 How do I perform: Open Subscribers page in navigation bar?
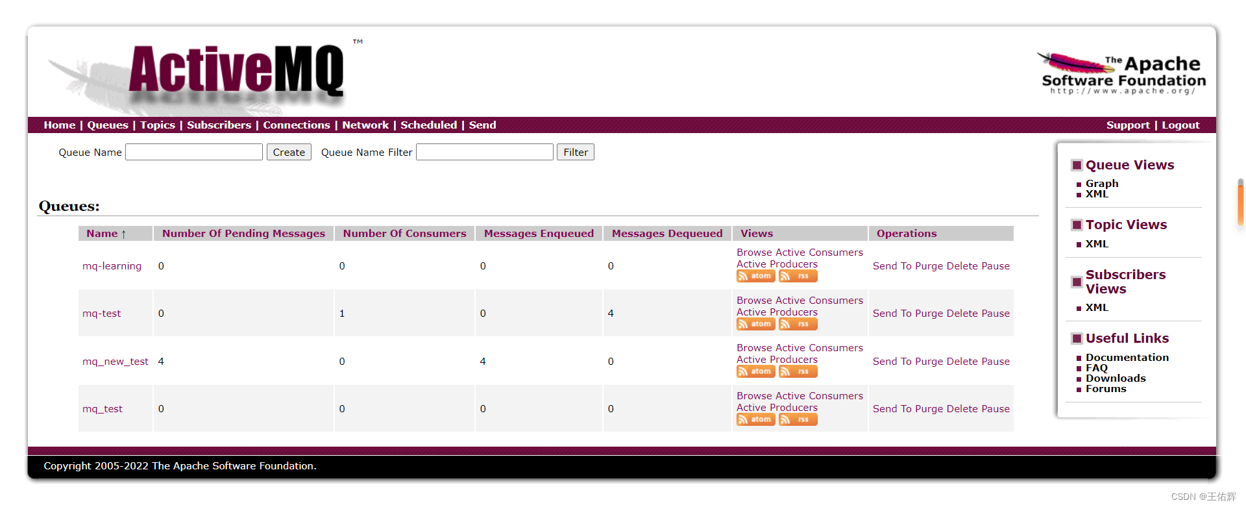(219, 125)
